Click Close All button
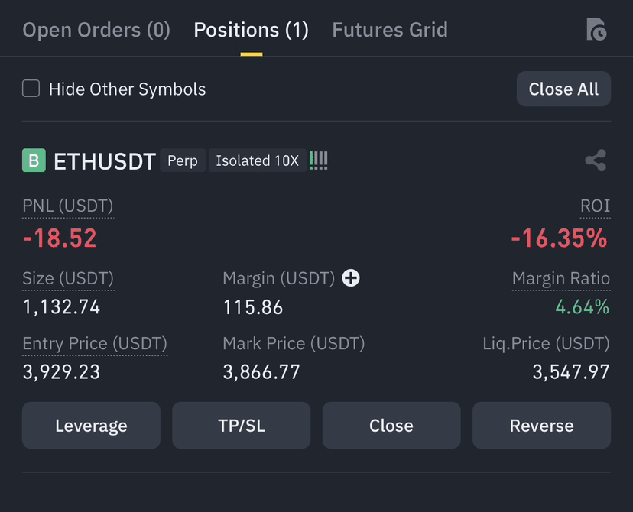This screenshot has width=633, height=512. tap(563, 89)
